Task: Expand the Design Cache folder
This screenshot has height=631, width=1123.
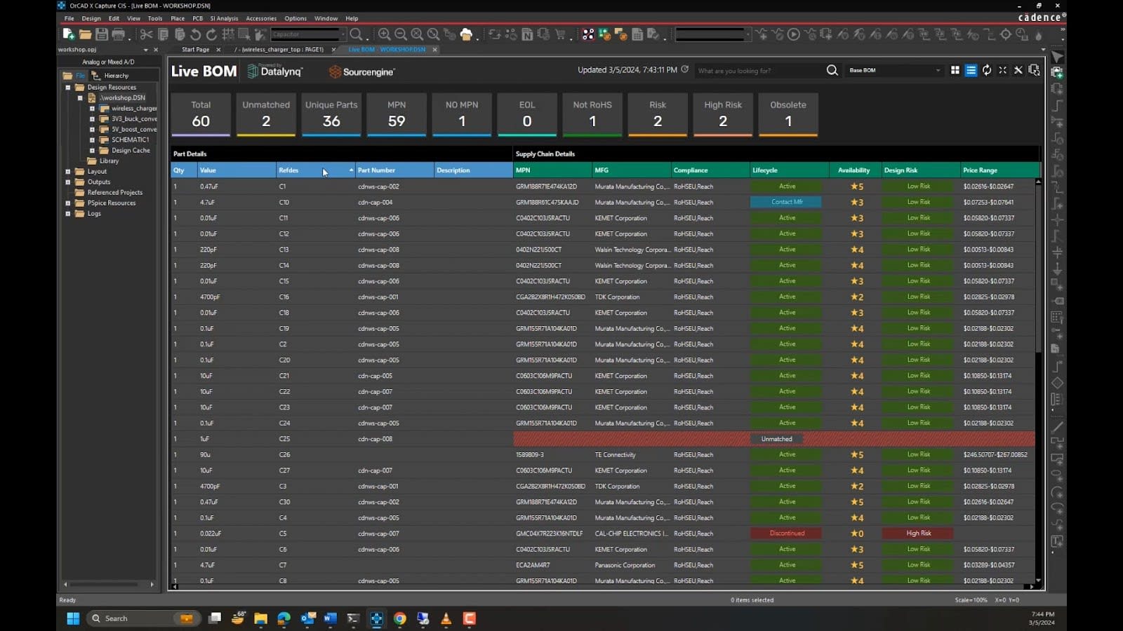Action: tap(92, 151)
